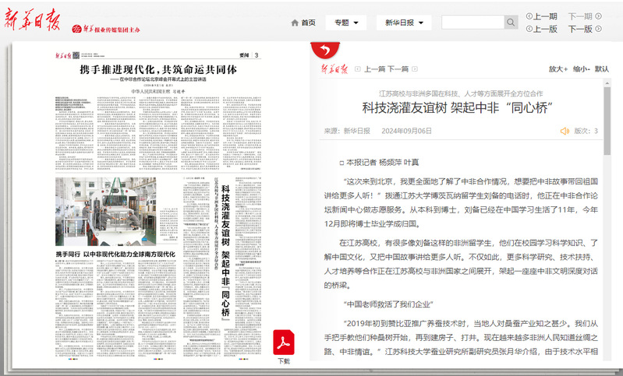Go to next article with 下一篇

(398, 69)
